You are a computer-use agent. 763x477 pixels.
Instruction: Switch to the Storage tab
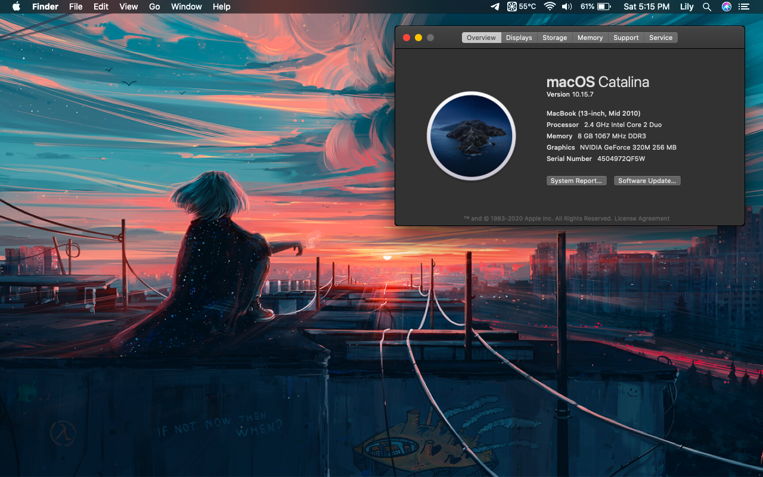(554, 38)
